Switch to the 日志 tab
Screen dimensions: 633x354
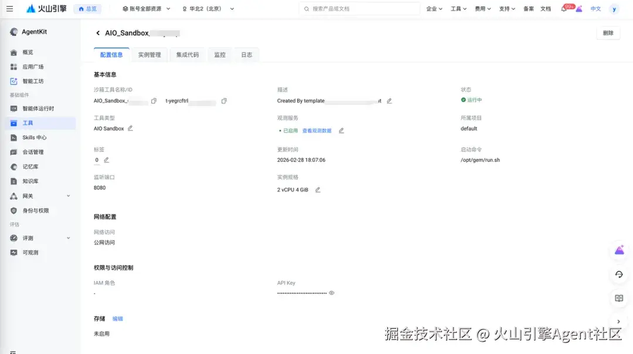pos(247,55)
